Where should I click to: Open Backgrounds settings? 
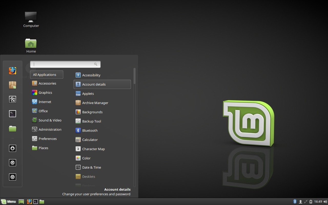[102, 112]
